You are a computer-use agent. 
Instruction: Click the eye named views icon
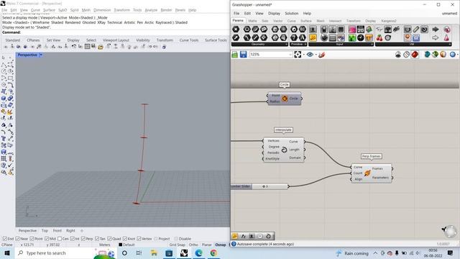point(310,55)
